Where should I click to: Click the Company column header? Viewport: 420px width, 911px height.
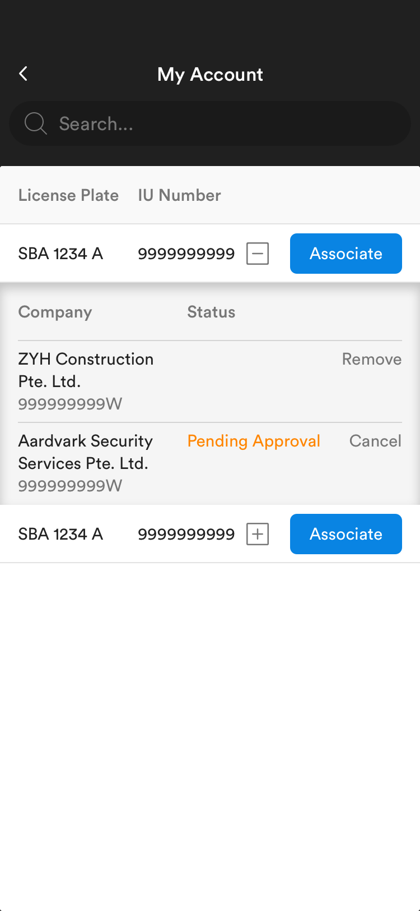click(x=55, y=312)
